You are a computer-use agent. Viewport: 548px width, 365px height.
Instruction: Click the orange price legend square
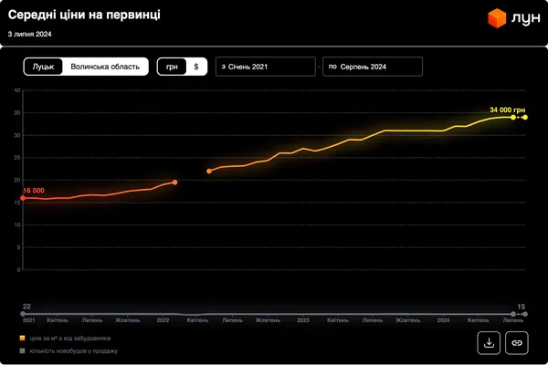click(22, 339)
